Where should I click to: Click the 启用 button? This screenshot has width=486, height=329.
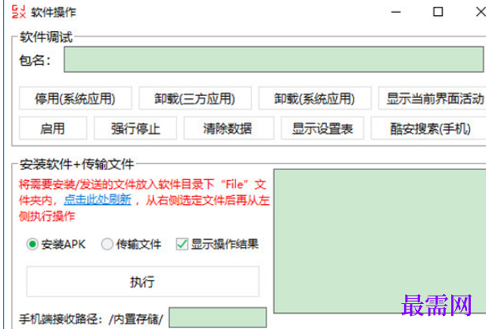(x=53, y=129)
